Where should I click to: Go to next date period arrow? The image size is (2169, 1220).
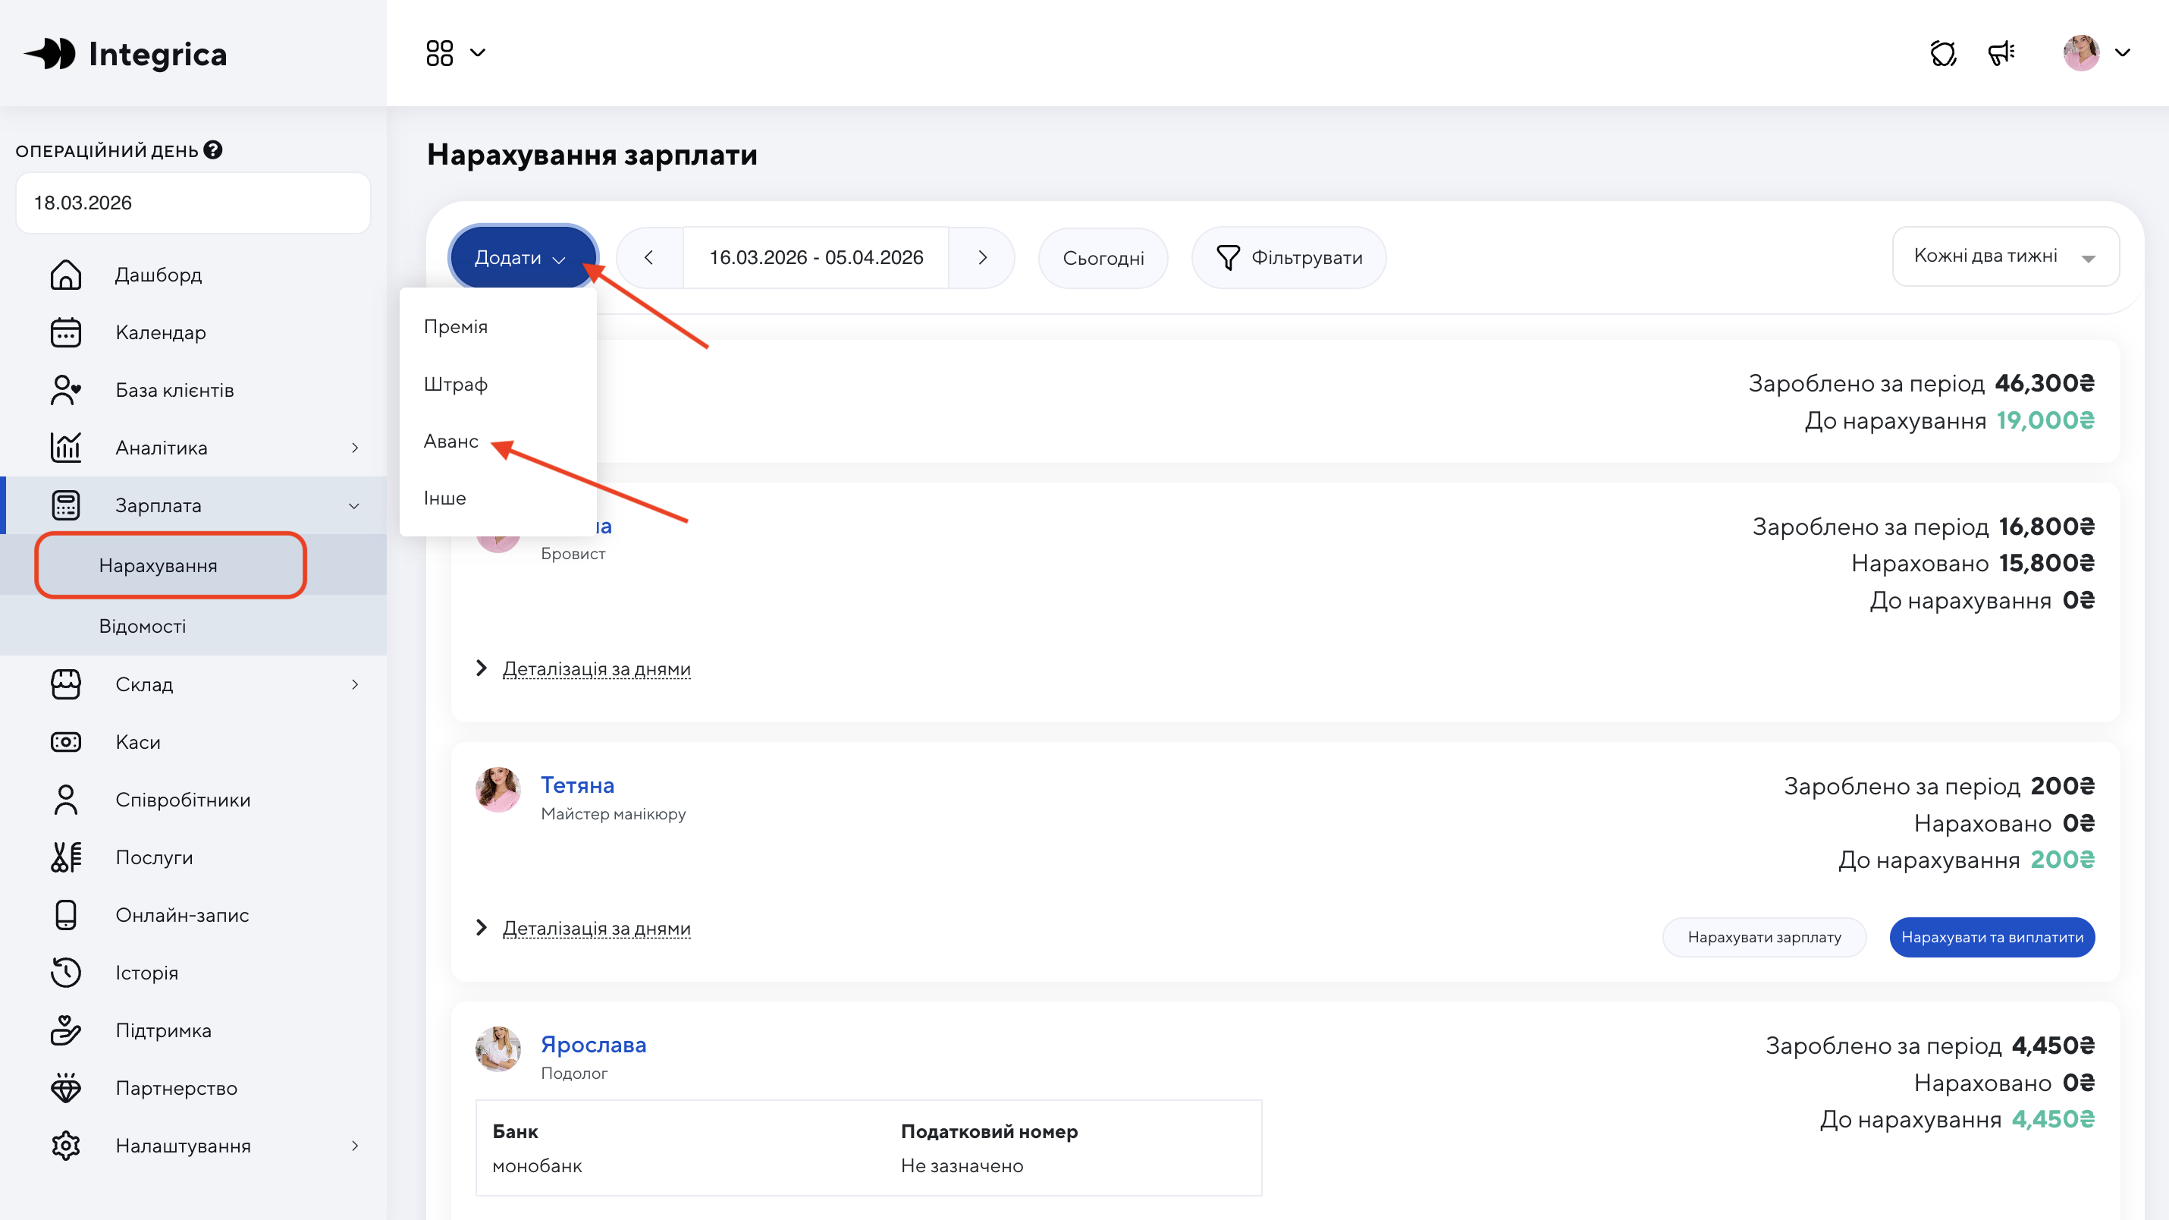982,258
